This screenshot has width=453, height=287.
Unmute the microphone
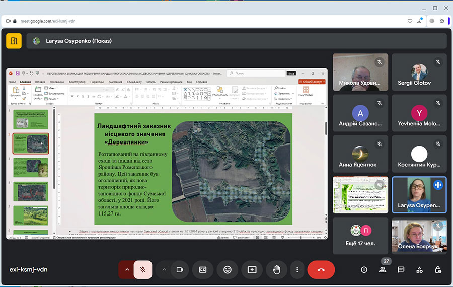[143, 269]
